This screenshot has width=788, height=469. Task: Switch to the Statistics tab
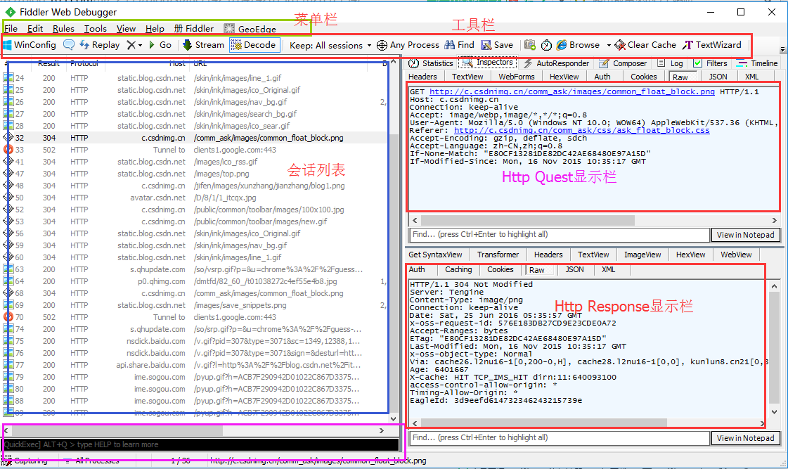tap(431, 63)
